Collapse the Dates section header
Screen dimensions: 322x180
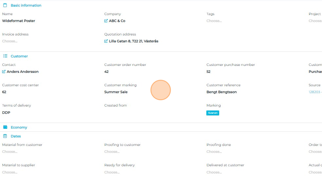(x=16, y=136)
